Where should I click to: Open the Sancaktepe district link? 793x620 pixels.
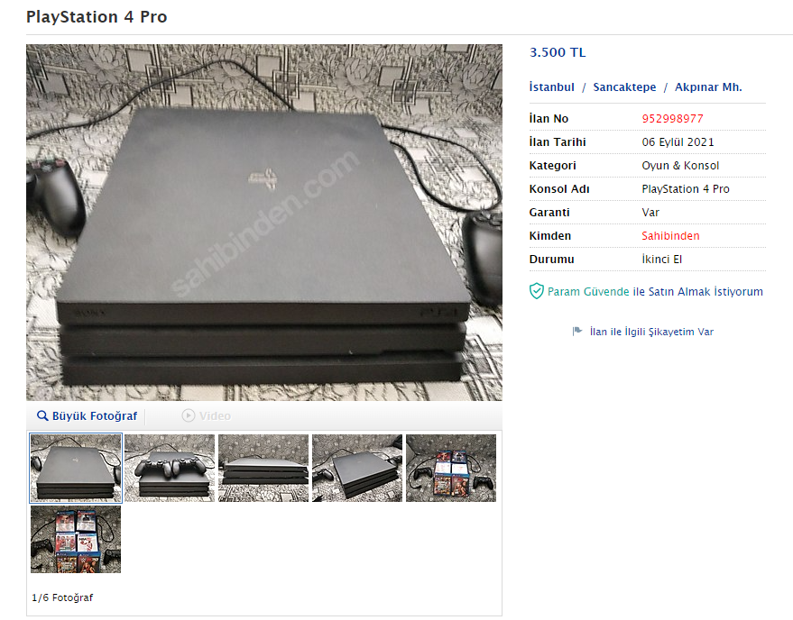tap(624, 87)
